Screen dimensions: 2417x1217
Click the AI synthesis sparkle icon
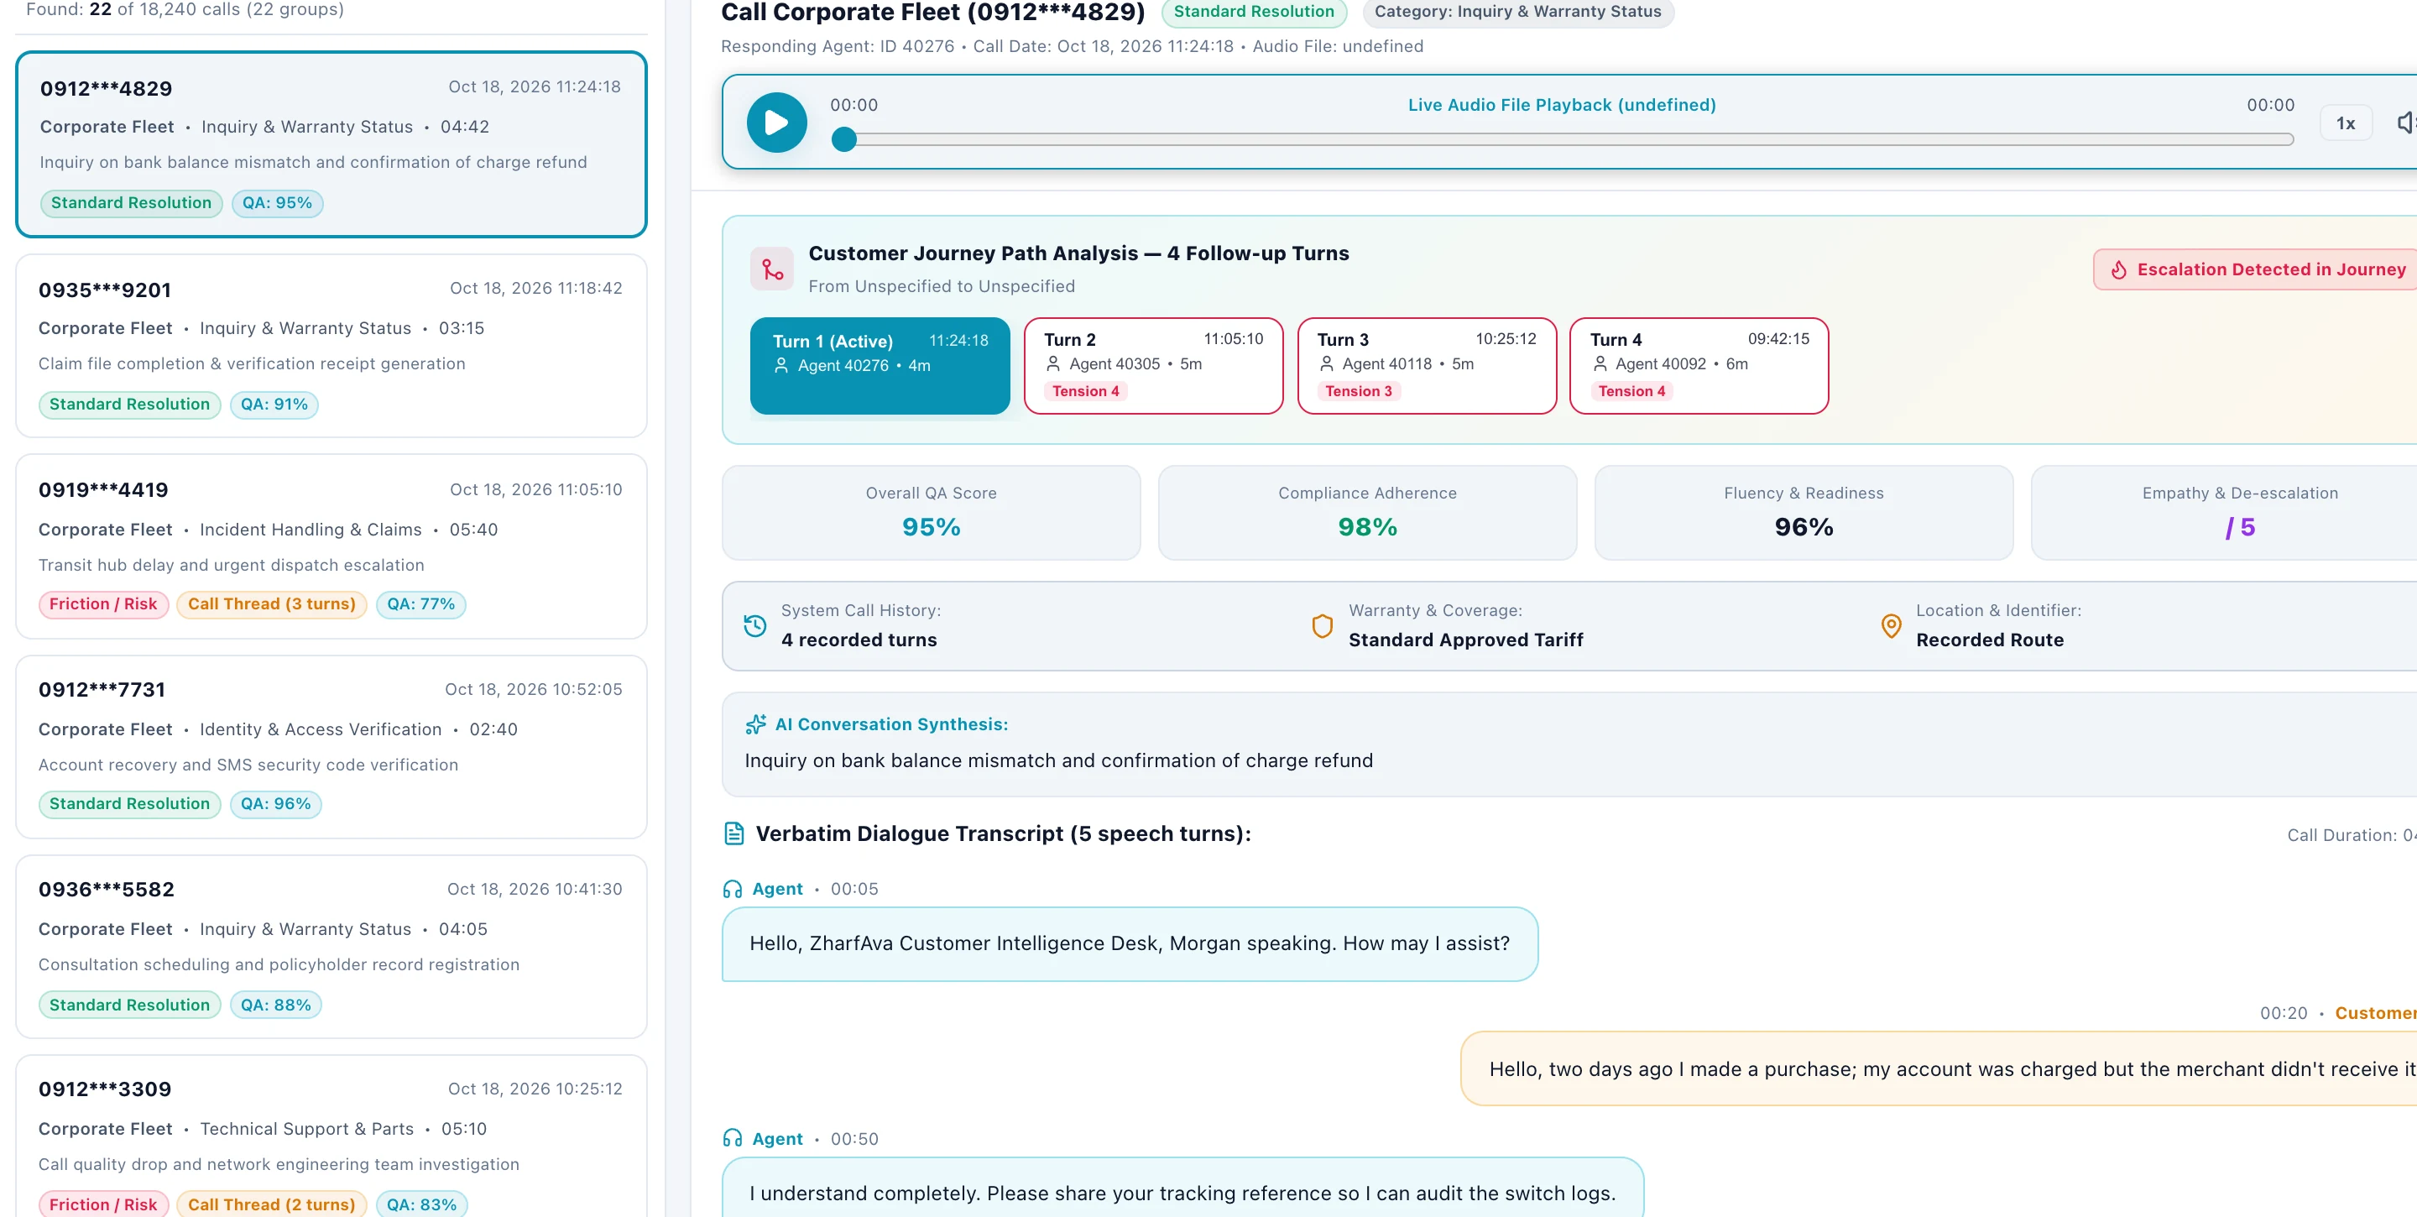click(x=754, y=724)
